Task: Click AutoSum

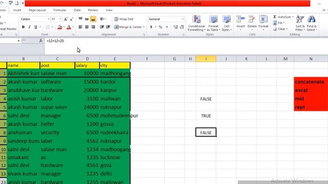Action: click(282, 17)
